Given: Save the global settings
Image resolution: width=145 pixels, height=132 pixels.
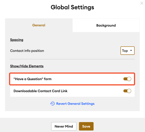Looking at the screenshot, I should tap(86, 126).
